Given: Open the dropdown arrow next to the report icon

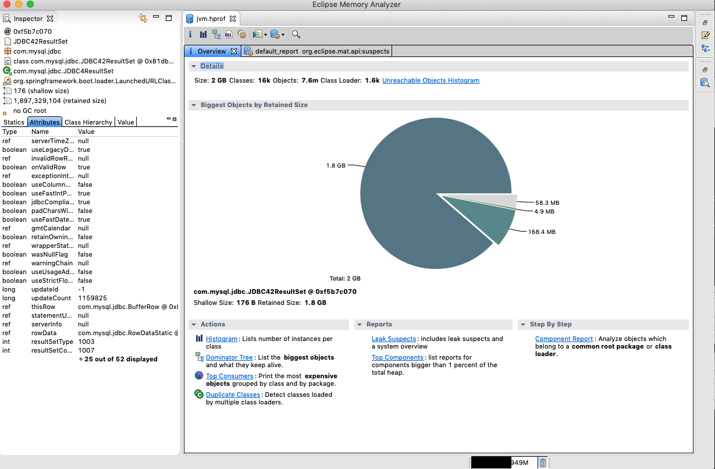Looking at the screenshot, I should tap(265, 35).
